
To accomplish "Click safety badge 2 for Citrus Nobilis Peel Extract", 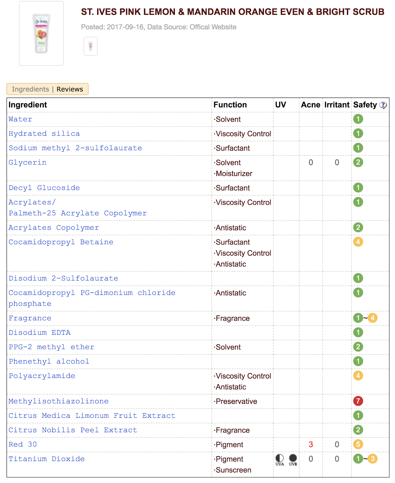I will [358, 430].
